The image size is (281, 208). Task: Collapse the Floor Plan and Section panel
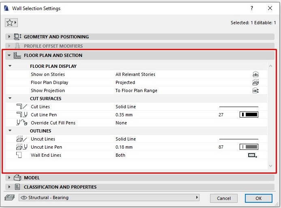[9, 55]
